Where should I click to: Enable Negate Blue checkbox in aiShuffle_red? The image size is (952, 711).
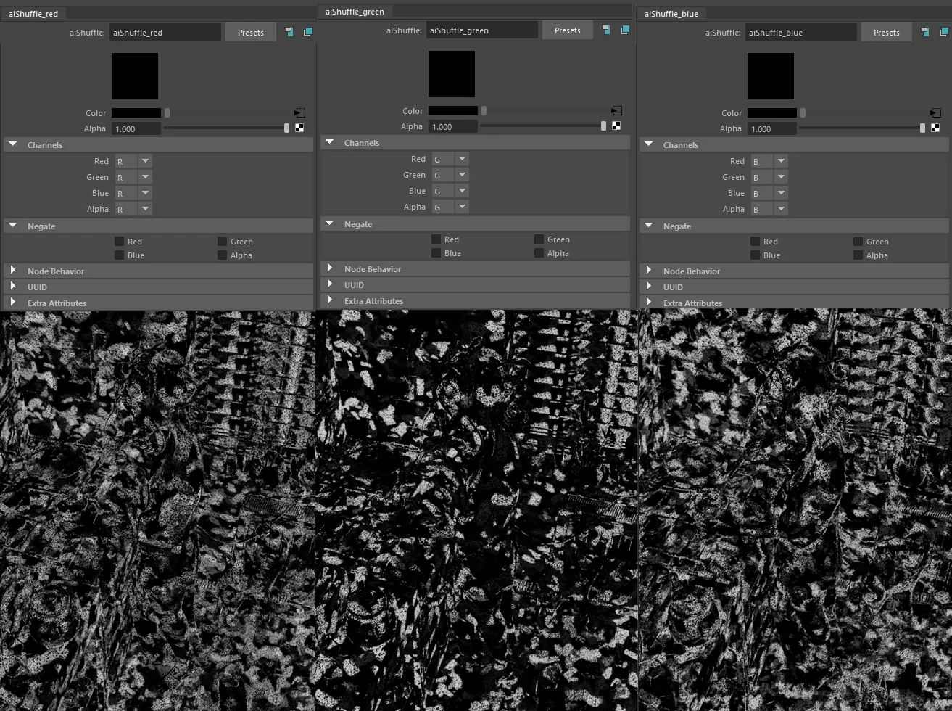point(119,255)
